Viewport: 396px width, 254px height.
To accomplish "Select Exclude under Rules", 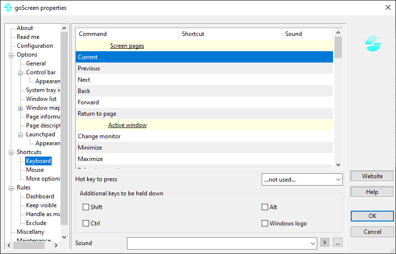I will tap(36, 223).
